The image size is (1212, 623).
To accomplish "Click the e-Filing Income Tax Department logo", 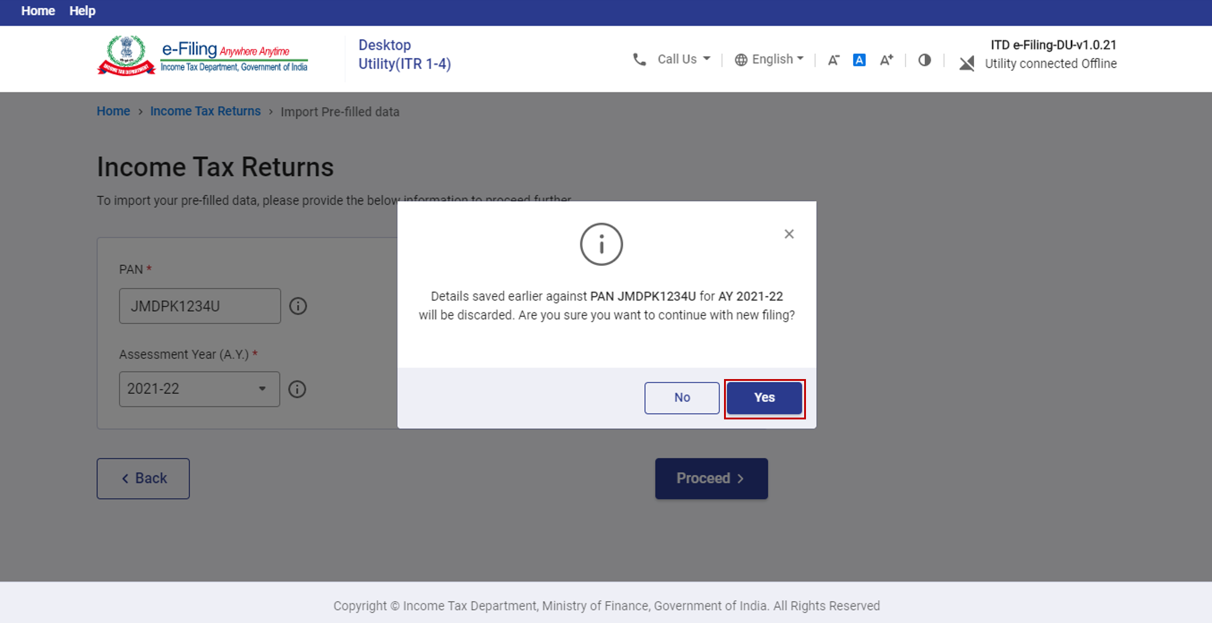I will pyautogui.click(x=202, y=56).
